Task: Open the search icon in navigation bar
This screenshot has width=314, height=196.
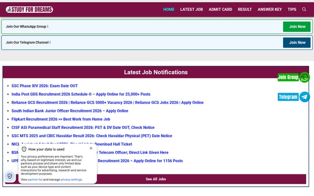Action: [304, 9]
